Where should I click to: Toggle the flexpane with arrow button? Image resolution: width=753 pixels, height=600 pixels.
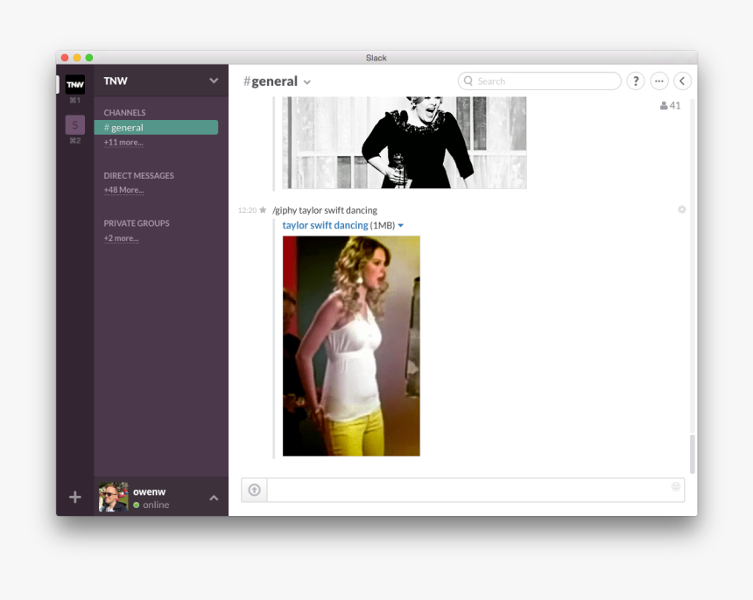pyautogui.click(x=682, y=81)
